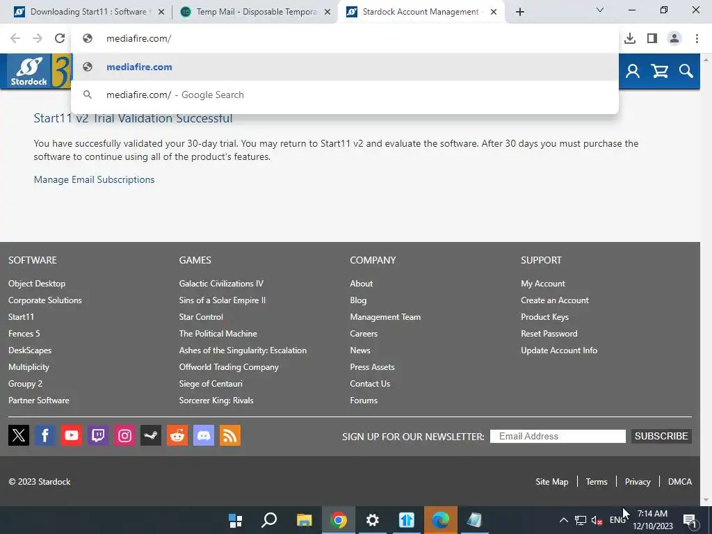Open the Product Keys support link
The width and height of the screenshot is (712, 534).
pyautogui.click(x=544, y=317)
